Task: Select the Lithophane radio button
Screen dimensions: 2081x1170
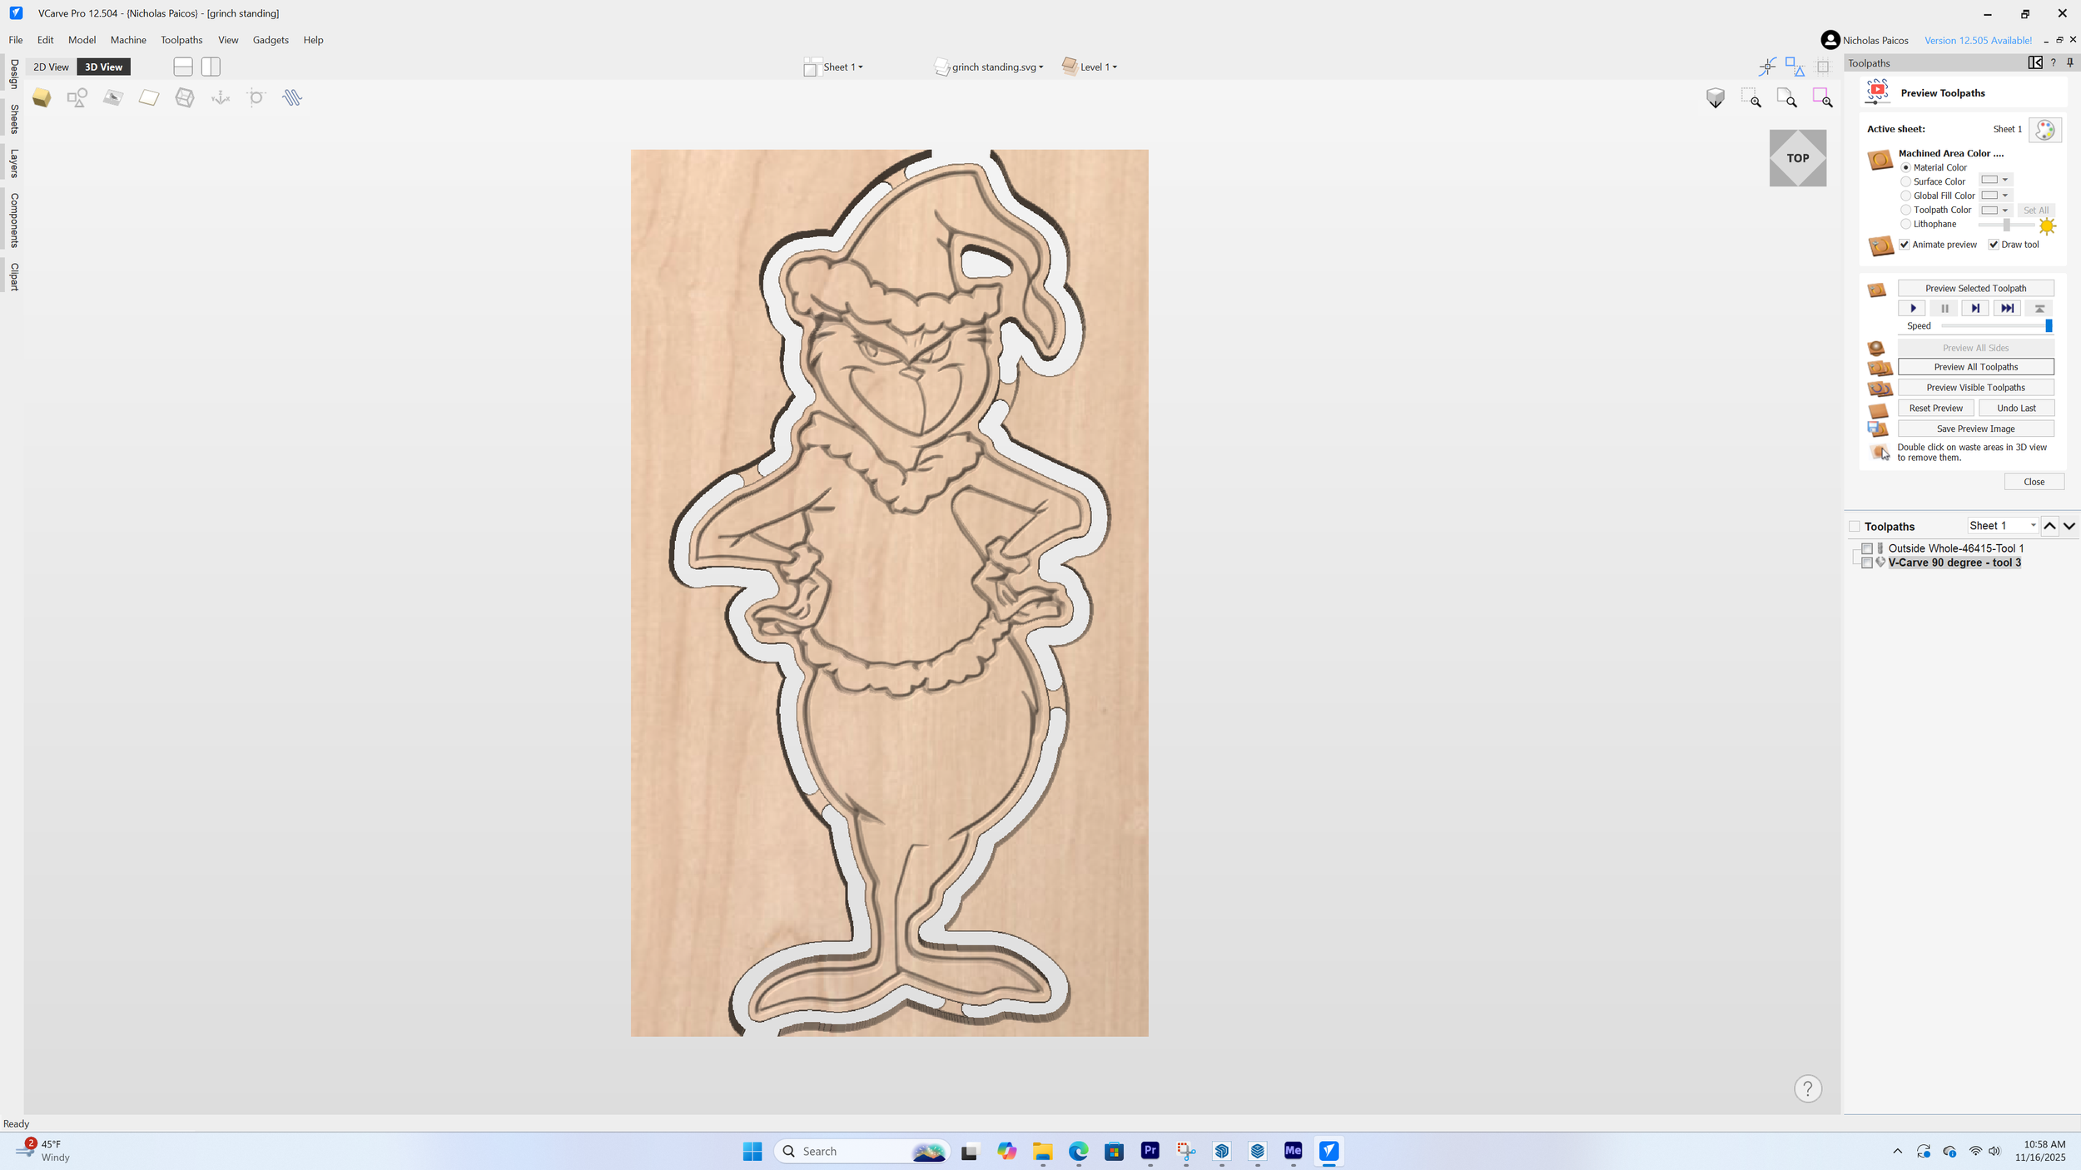Action: pyautogui.click(x=1905, y=225)
